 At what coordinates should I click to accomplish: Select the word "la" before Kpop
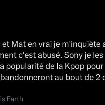[x=60, y=66]
